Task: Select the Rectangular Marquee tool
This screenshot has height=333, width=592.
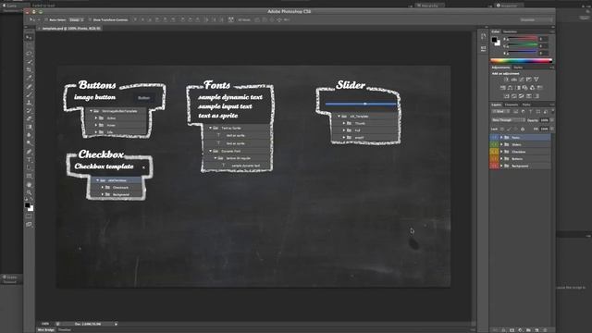Action: pyautogui.click(x=29, y=45)
